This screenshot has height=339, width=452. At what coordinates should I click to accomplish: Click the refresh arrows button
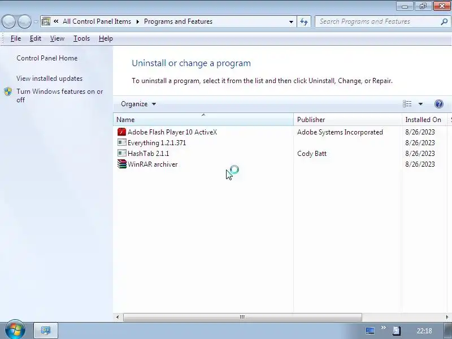click(x=304, y=21)
